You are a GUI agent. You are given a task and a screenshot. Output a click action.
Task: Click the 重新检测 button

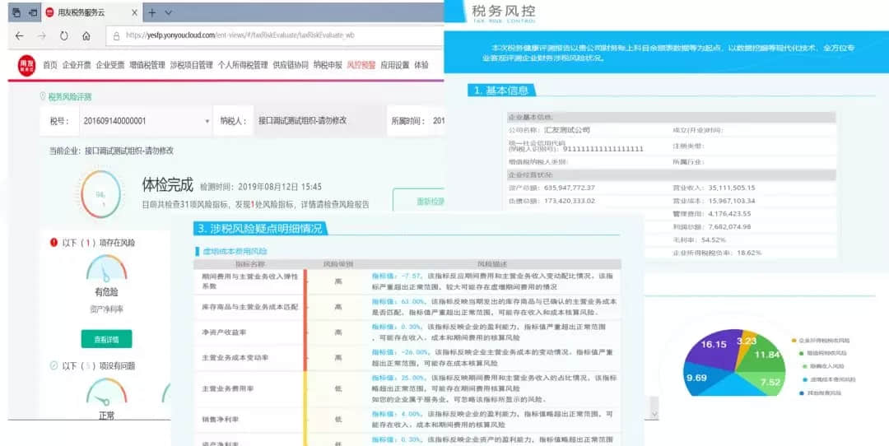click(419, 202)
